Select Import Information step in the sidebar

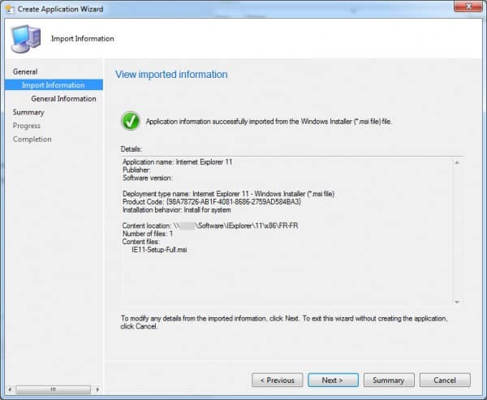coord(53,85)
